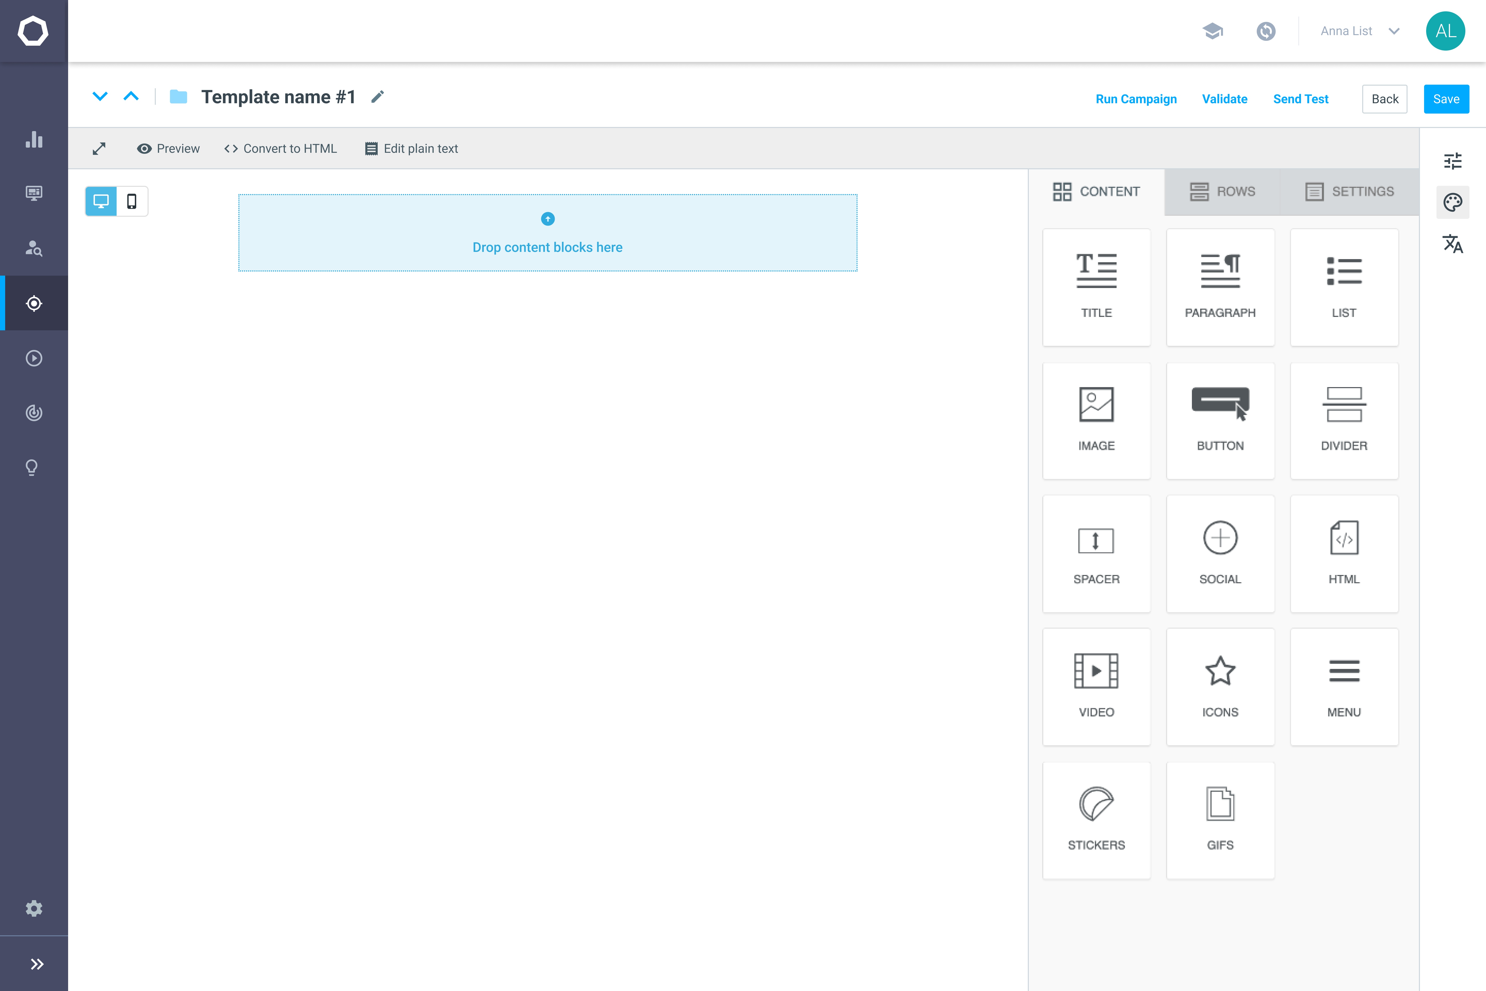Select the BUTTON content block

click(x=1220, y=420)
